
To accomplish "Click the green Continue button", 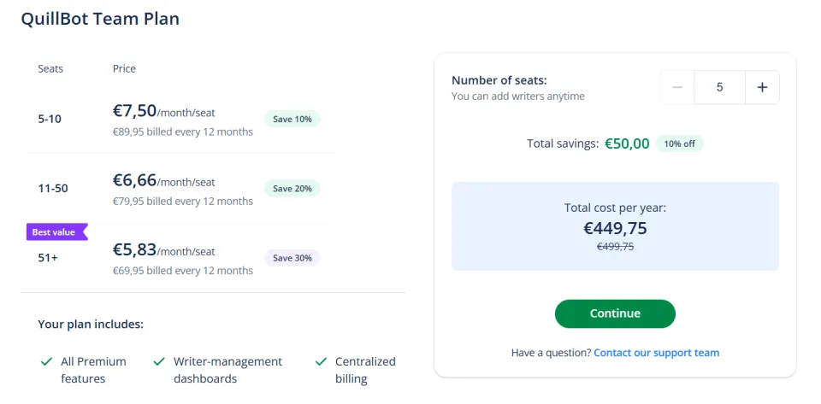I will (x=615, y=313).
